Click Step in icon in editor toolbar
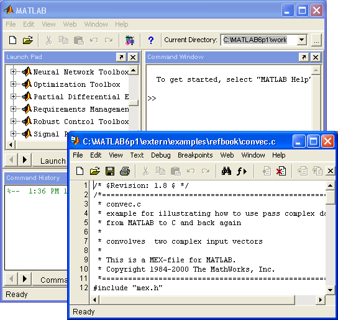 tap(317, 171)
